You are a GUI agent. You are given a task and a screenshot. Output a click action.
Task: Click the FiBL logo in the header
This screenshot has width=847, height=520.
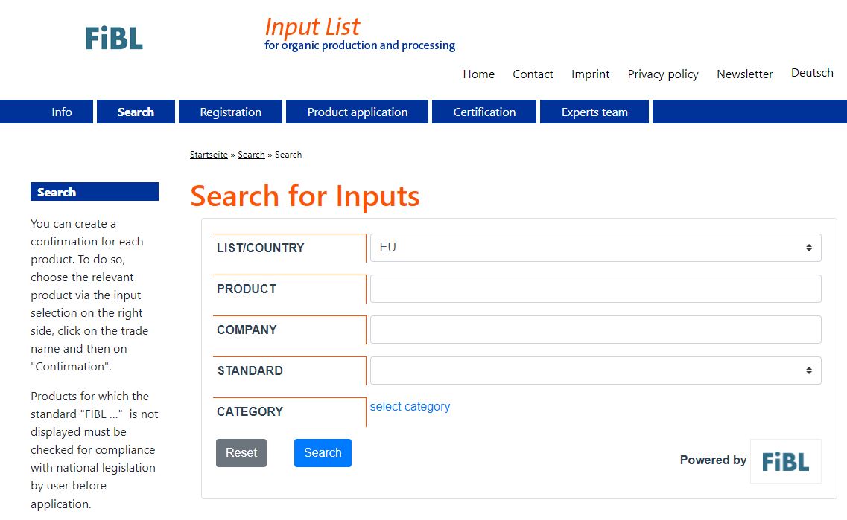[x=114, y=38]
